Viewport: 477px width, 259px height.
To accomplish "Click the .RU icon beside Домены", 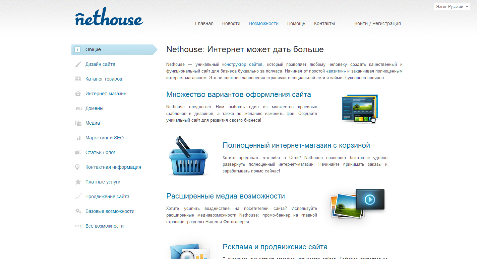I will [78, 109].
